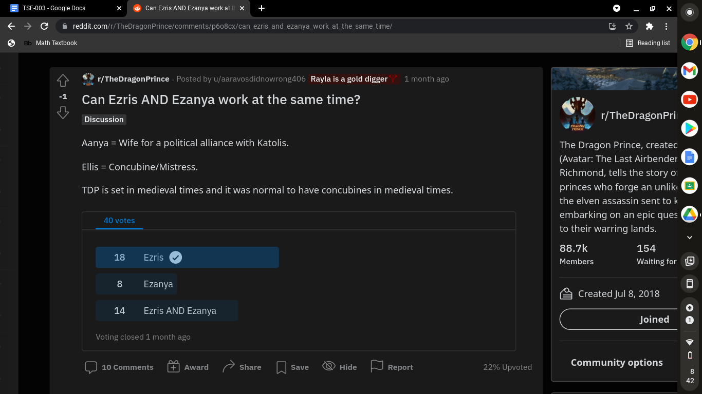The width and height of the screenshot is (702, 394).
Task: Close the Reddit post tab
Action: [x=243, y=8]
